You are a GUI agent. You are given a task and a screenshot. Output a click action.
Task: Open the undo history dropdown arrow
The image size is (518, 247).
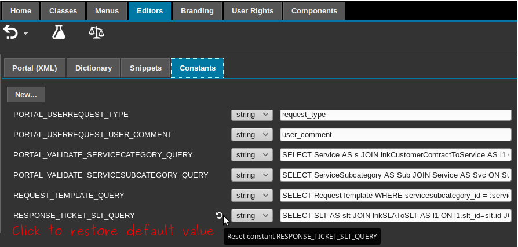click(x=26, y=34)
